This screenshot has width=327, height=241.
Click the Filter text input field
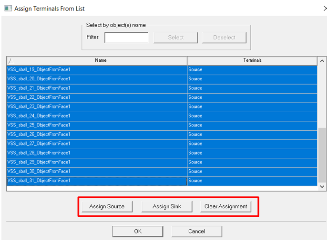click(x=126, y=38)
